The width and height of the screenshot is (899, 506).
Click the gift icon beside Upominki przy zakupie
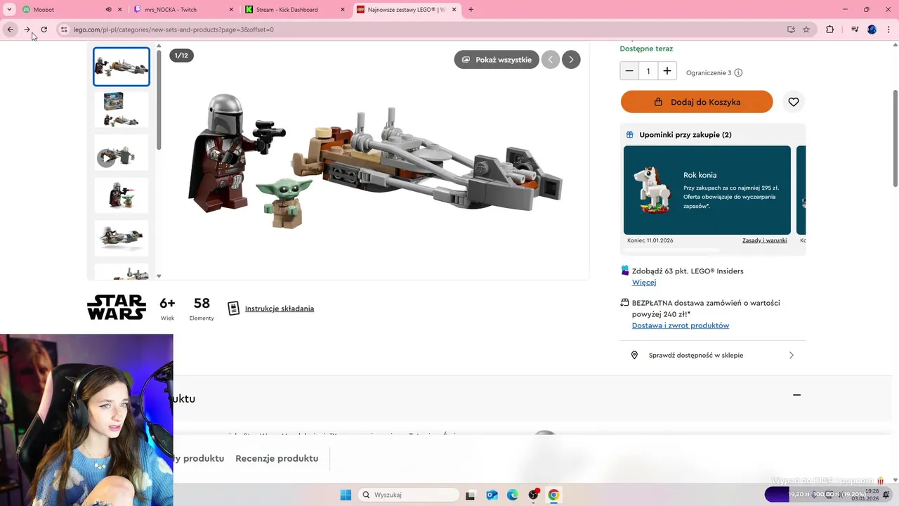pyautogui.click(x=630, y=135)
